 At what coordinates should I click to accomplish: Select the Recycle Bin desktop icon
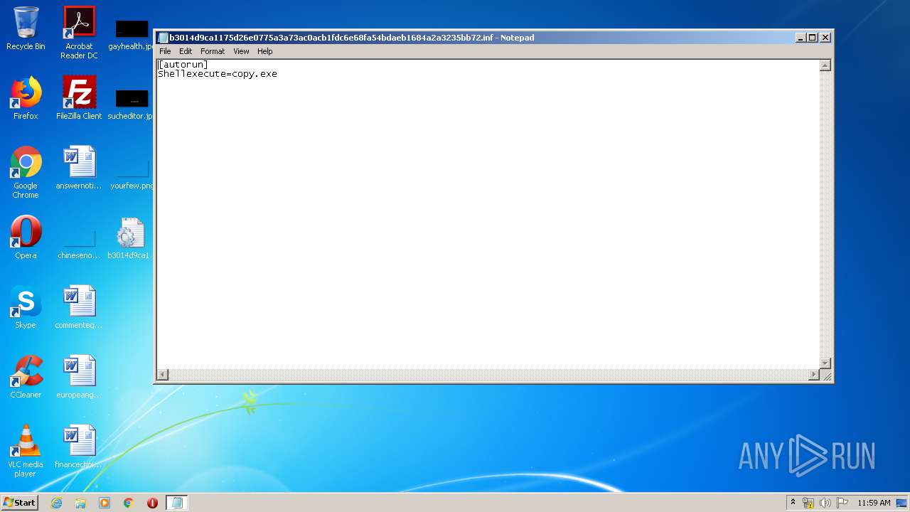pos(26,28)
